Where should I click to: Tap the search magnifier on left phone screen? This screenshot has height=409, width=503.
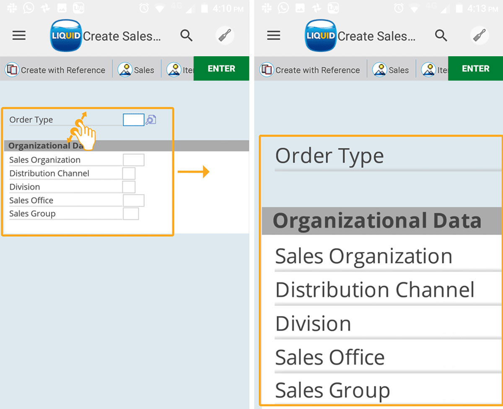point(187,36)
